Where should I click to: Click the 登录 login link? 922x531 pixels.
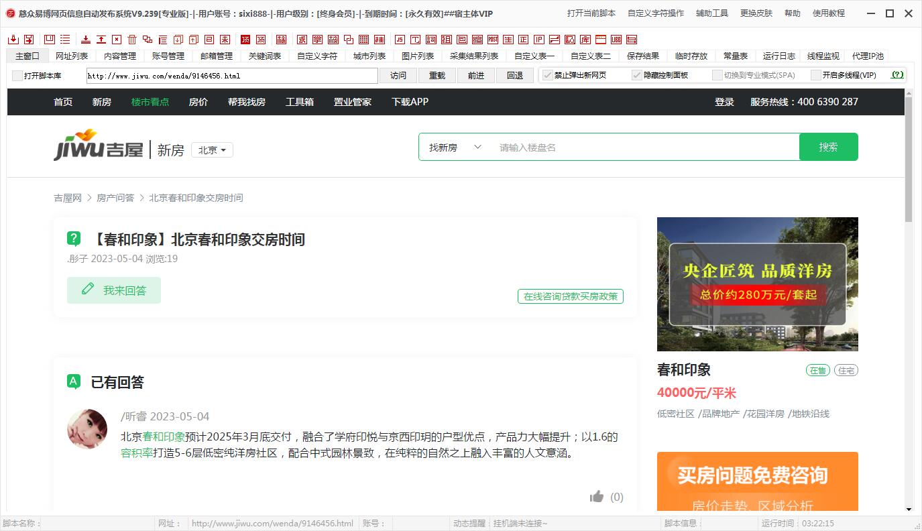(x=724, y=102)
